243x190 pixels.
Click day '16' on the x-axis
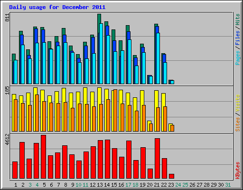121,185
